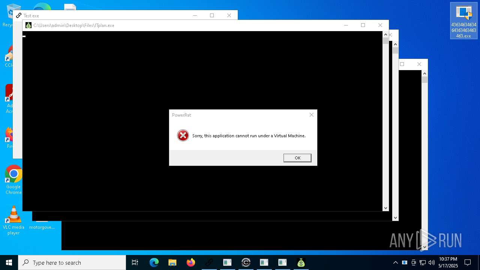Click OK in the PowerRat dialog
Viewport: 480px width, 270px height.
click(297, 158)
